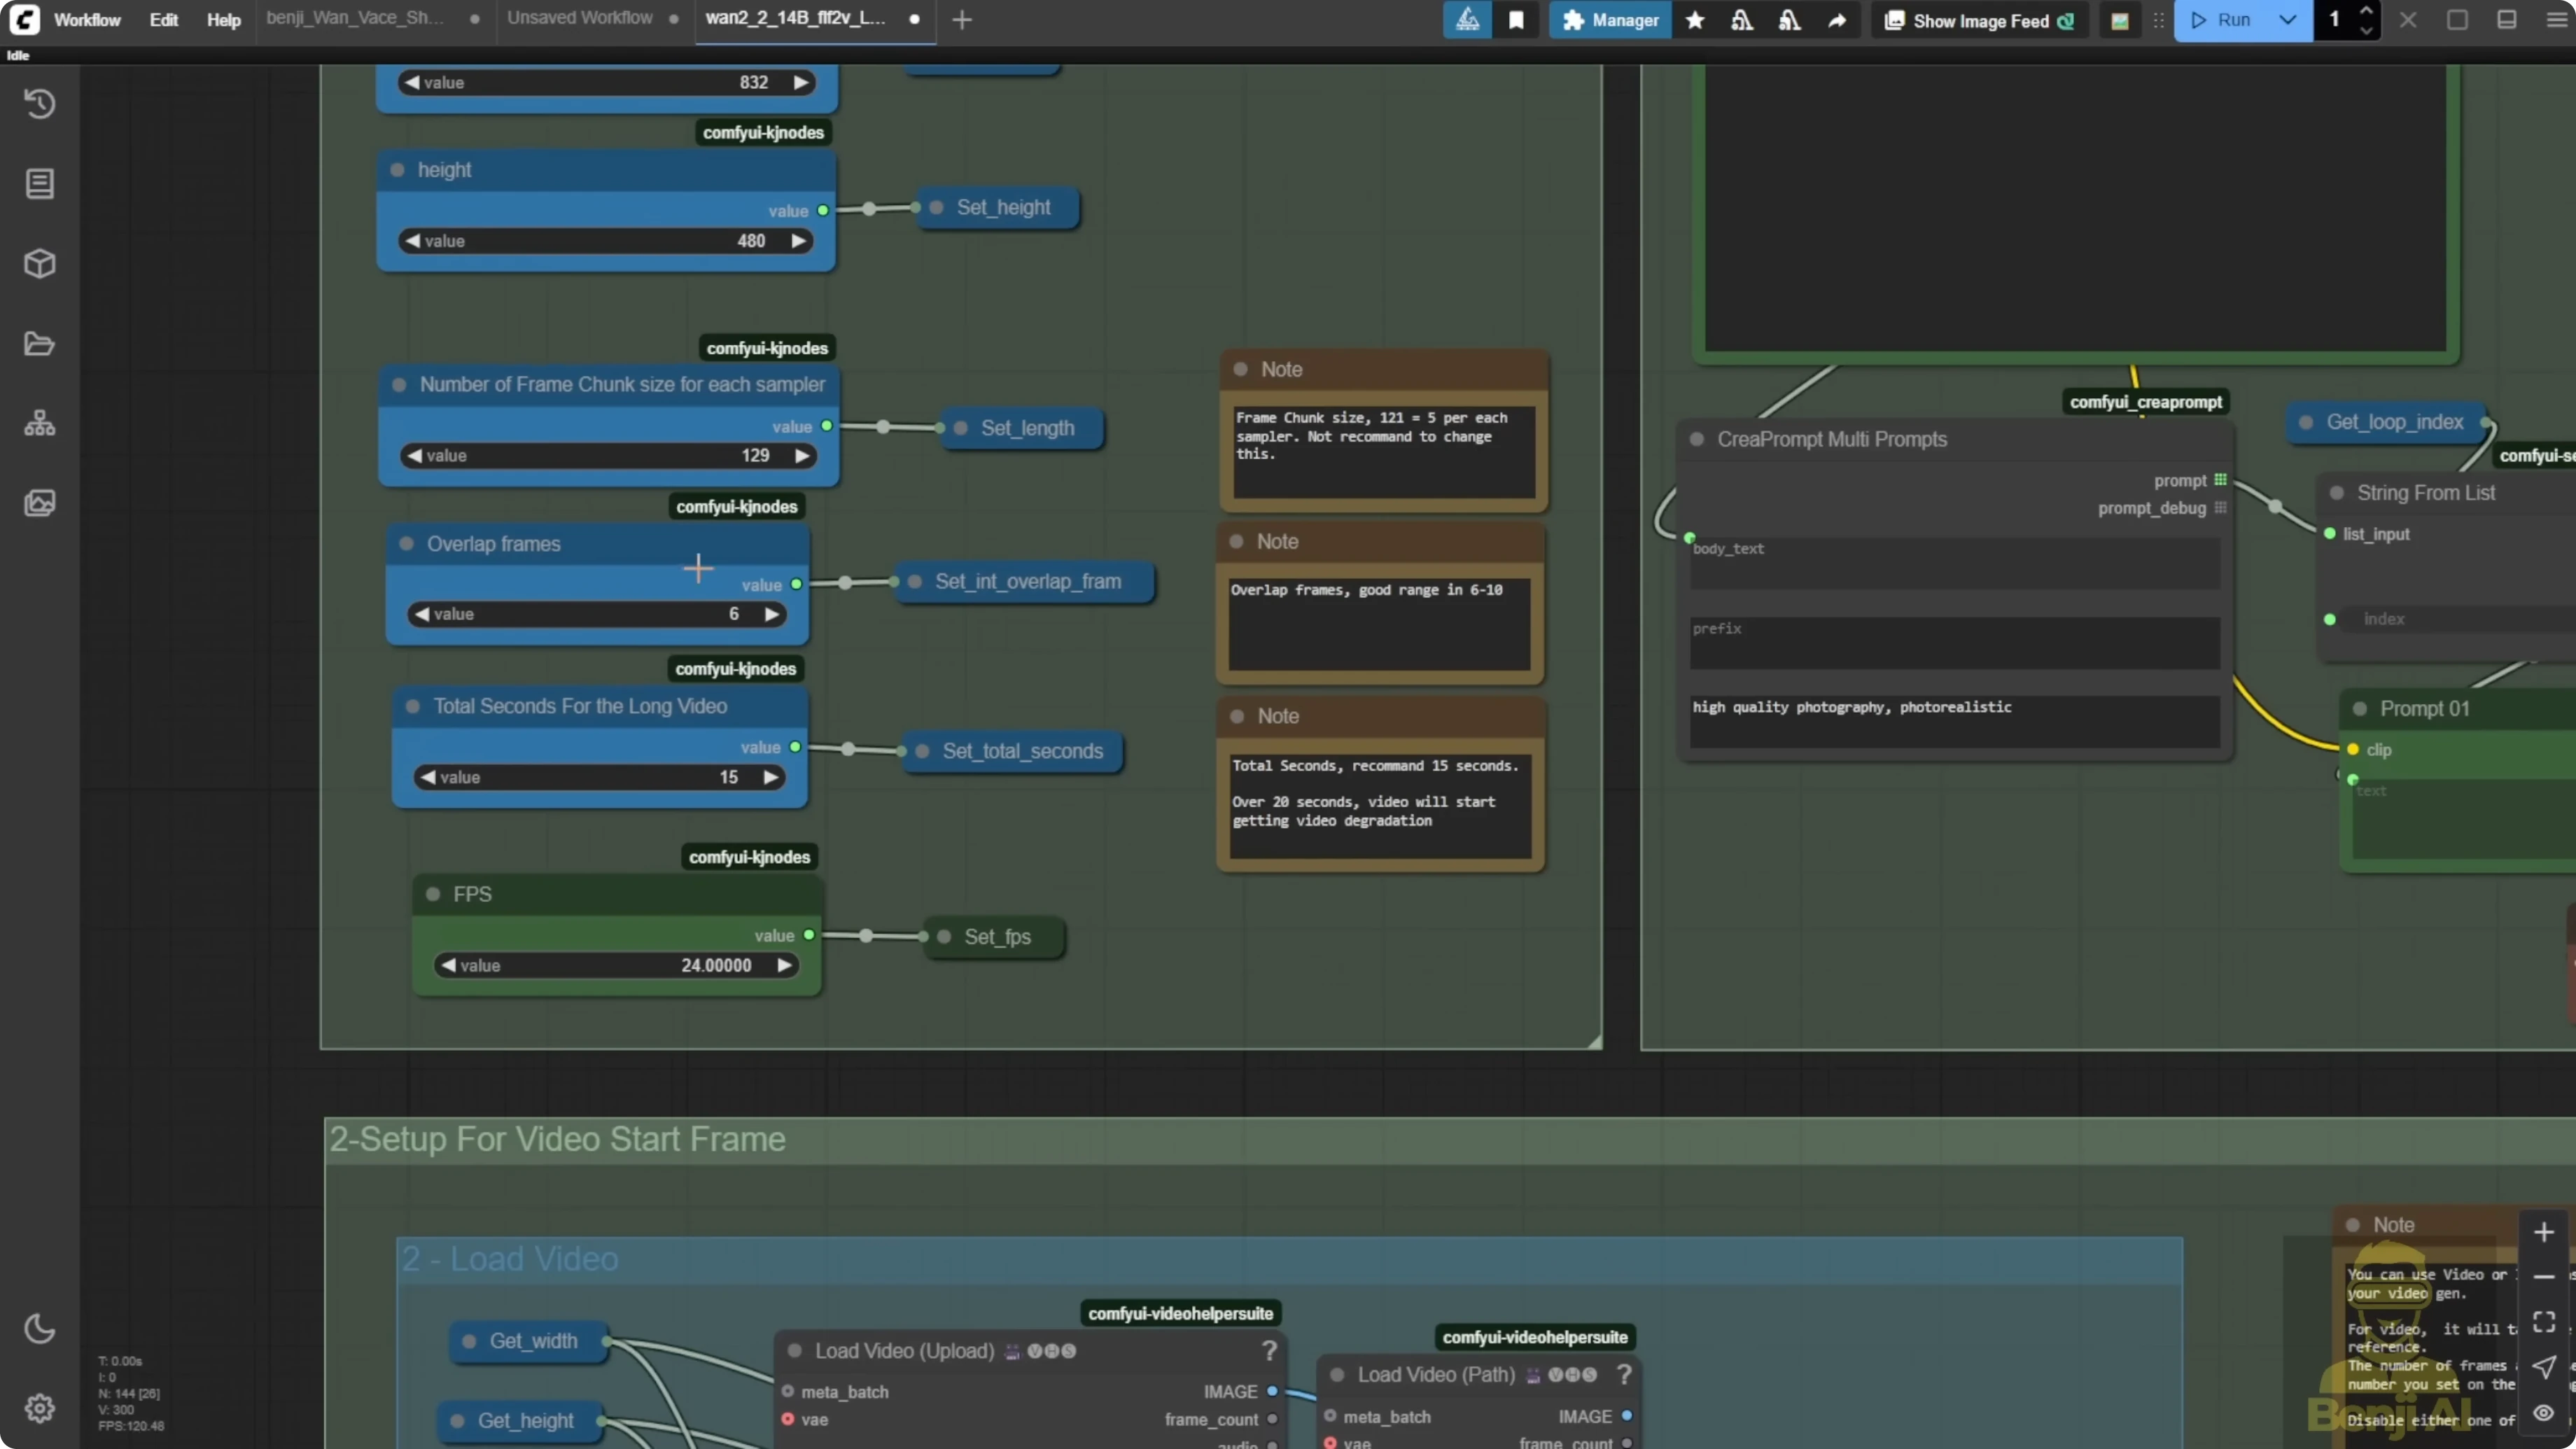Switch to the Unsaved Workflow tab
The width and height of the screenshot is (2576, 1449).
tap(578, 17)
